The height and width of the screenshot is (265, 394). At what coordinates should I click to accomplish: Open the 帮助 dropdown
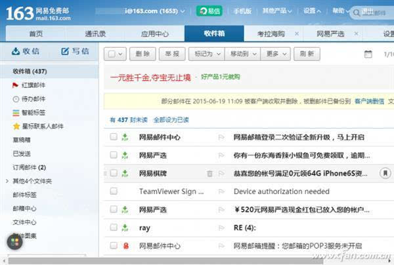click(x=341, y=11)
